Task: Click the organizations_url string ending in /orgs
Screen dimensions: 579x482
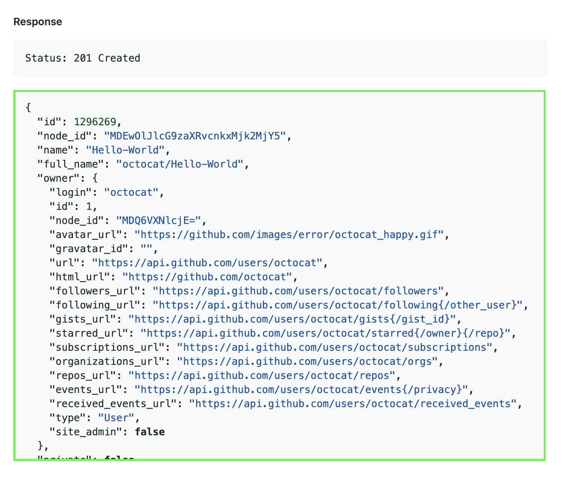Action: click(x=307, y=361)
